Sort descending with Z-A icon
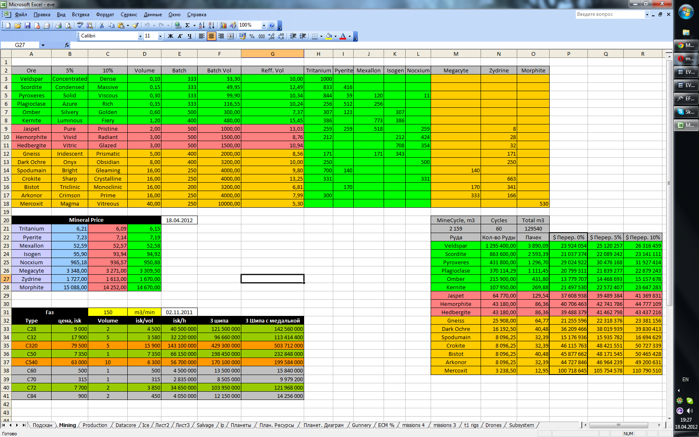The image size is (699, 437). (x=211, y=25)
